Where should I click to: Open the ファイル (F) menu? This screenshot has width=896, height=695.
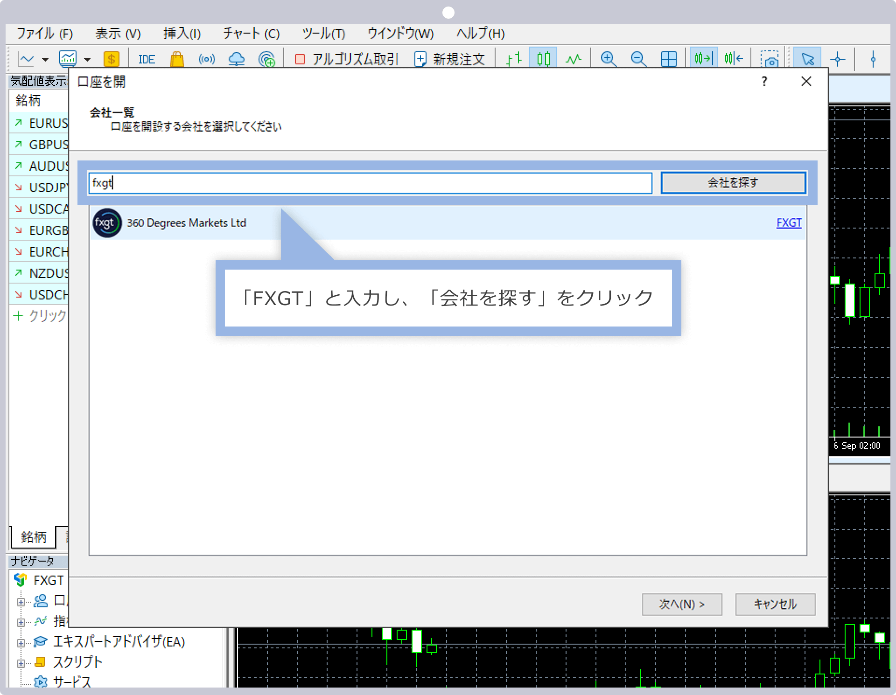point(45,34)
